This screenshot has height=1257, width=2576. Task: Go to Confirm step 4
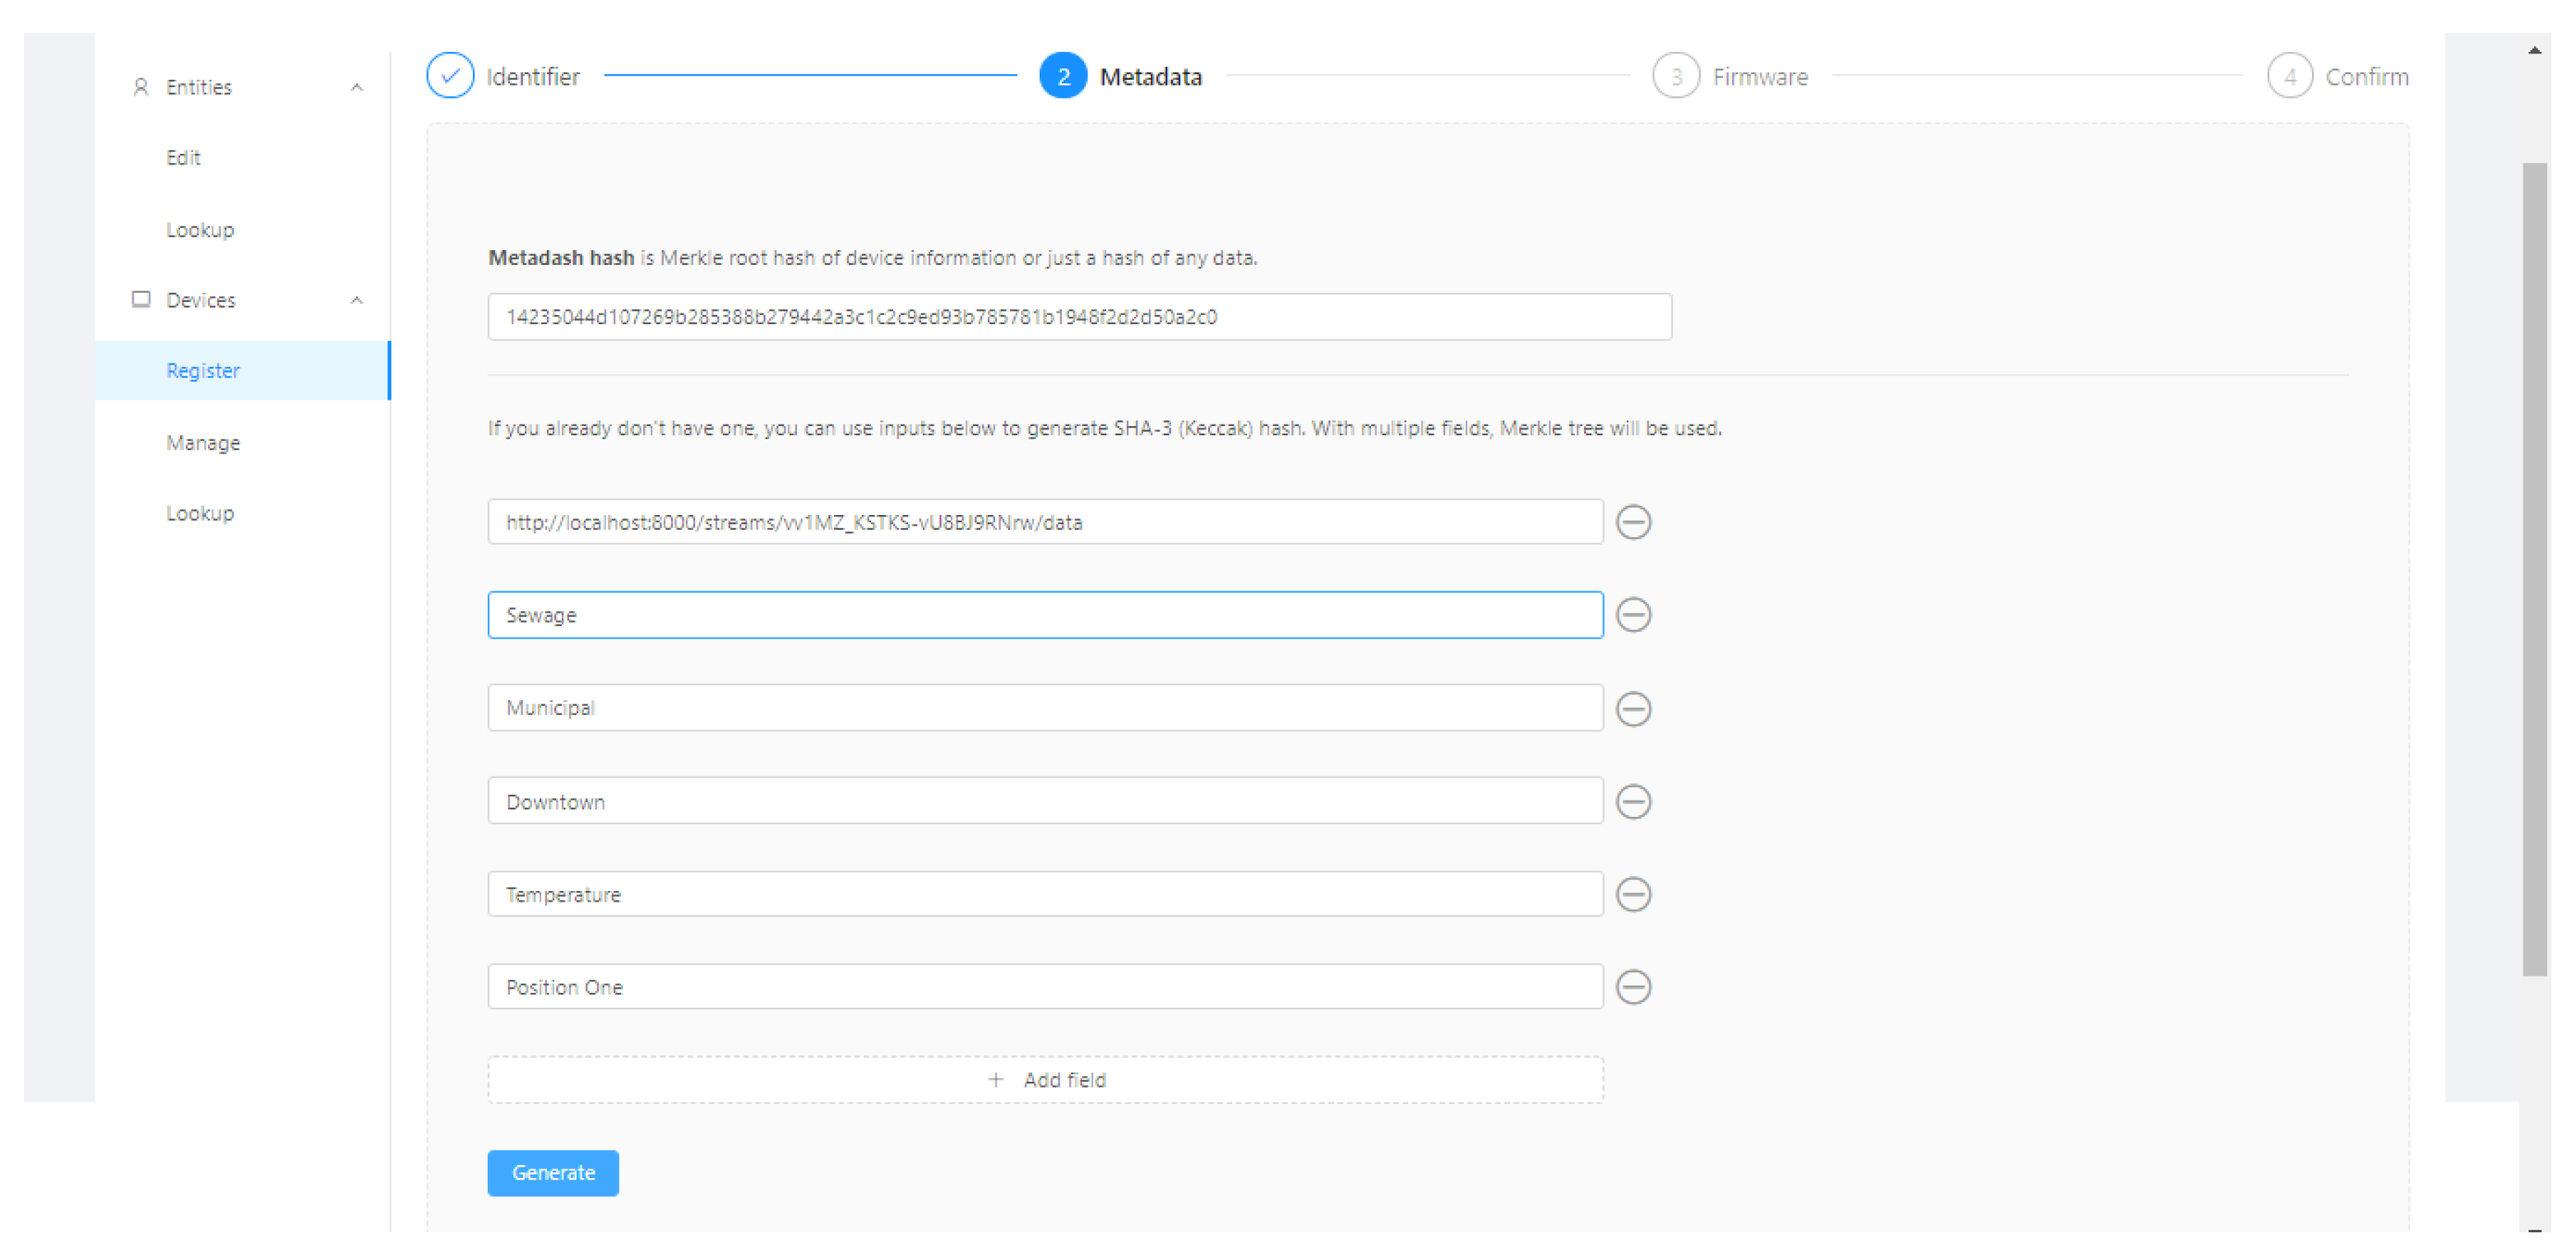coord(2289,76)
